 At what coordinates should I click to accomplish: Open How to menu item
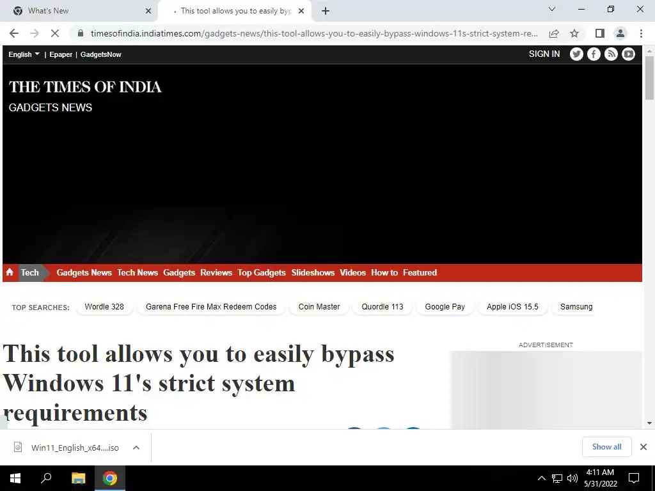point(384,272)
